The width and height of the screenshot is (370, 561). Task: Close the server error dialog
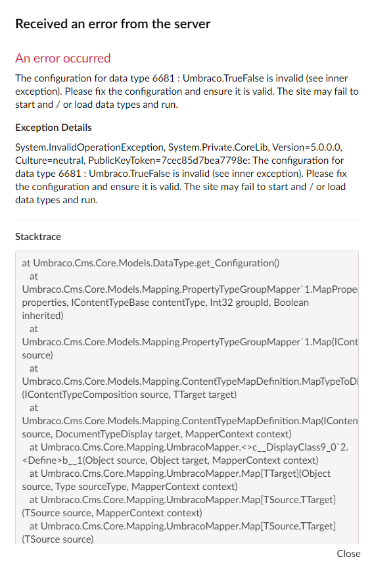[x=348, y=553]
